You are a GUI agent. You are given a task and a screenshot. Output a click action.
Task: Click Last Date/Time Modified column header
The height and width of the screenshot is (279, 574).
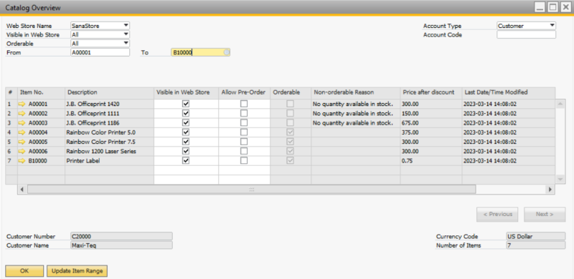pos(509,92)
